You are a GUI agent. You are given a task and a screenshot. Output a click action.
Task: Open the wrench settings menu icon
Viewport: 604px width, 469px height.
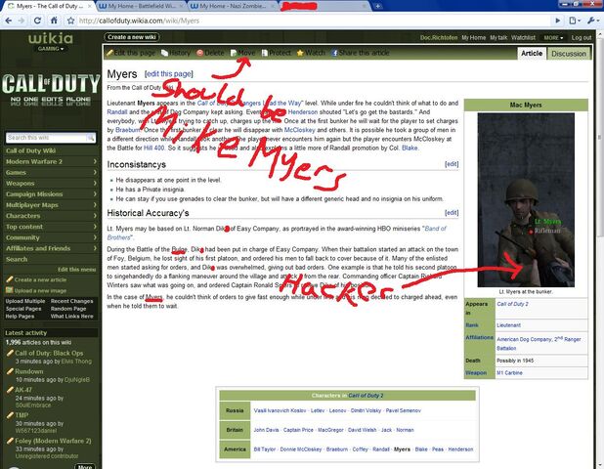[x=591, y=21]
